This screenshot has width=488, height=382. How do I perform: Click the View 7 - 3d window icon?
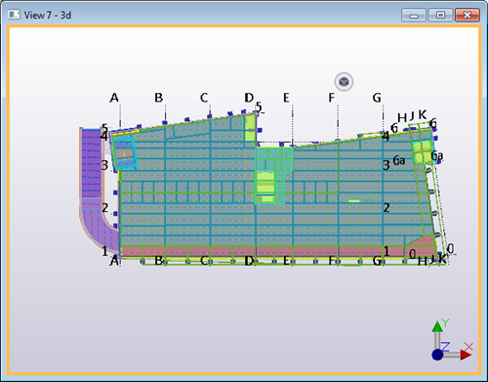pyautogui.click(x=14, y=15)
